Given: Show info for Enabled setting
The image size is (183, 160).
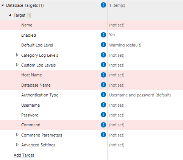Looking at the screenshot, I should click(103, 35).
